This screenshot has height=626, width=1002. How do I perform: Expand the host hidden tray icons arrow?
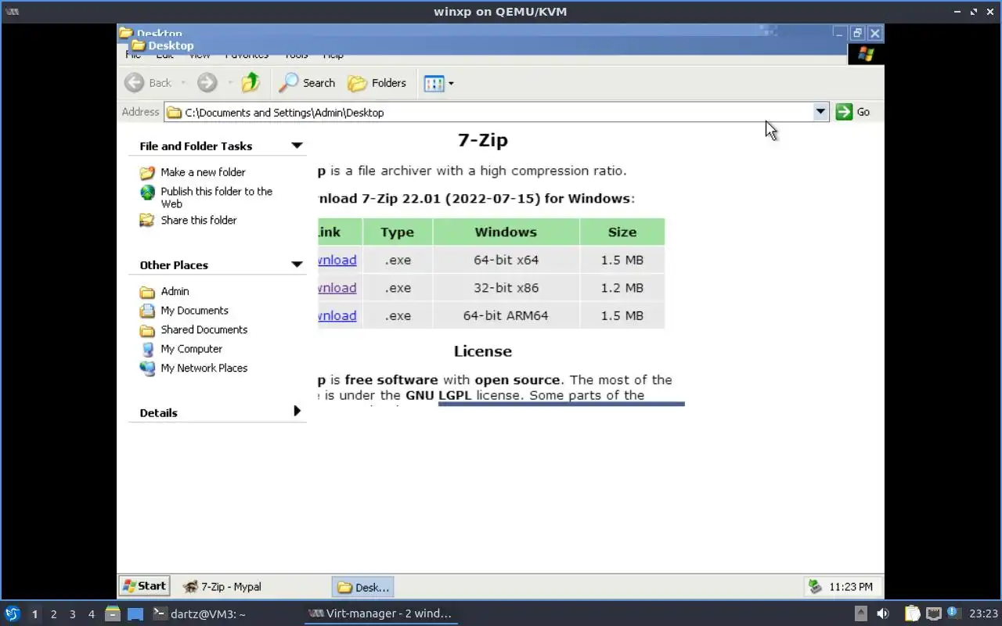click(x=860, y=613)
